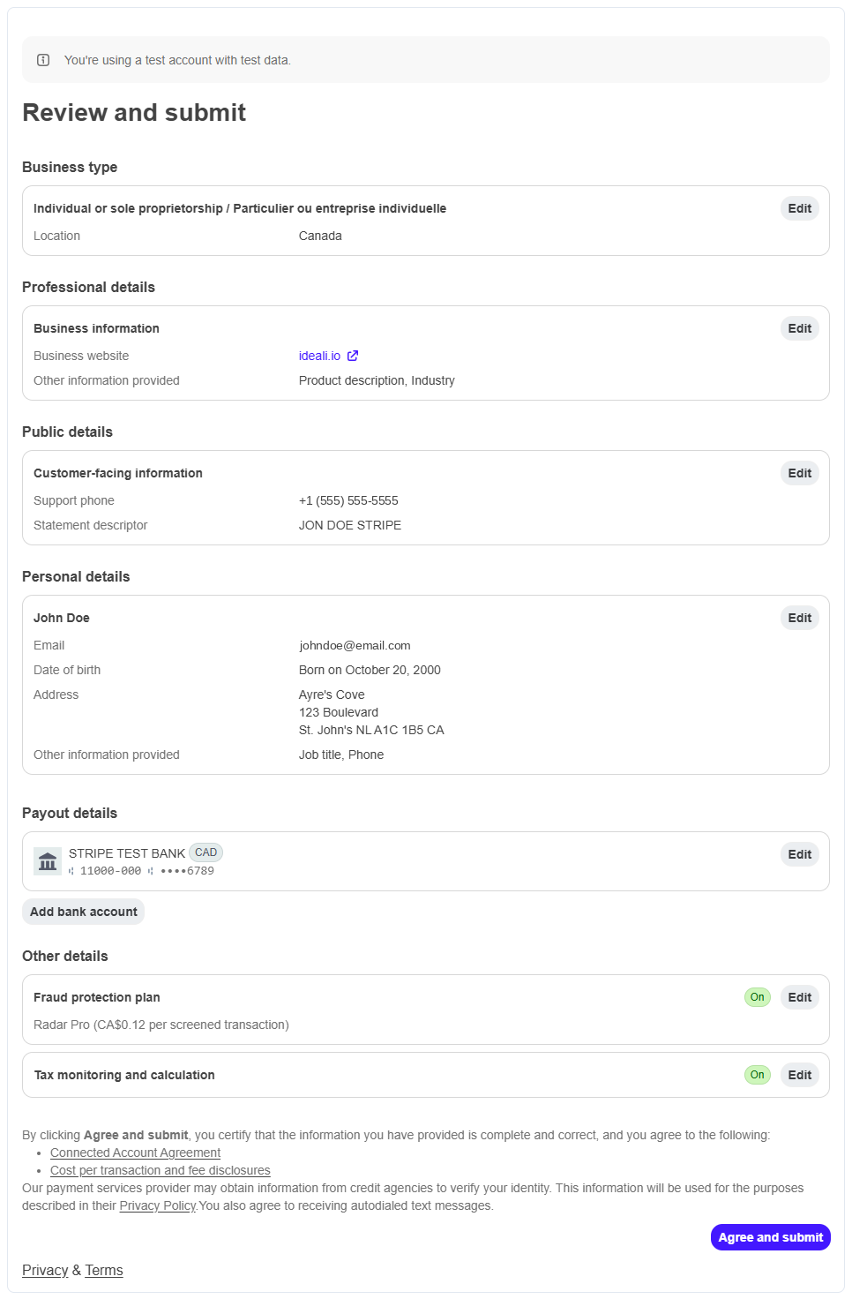Viewport: 852px width, 1299px height.
Task: Click the On badge for Tax monitoring
Action: click(x=758, y=1075)
